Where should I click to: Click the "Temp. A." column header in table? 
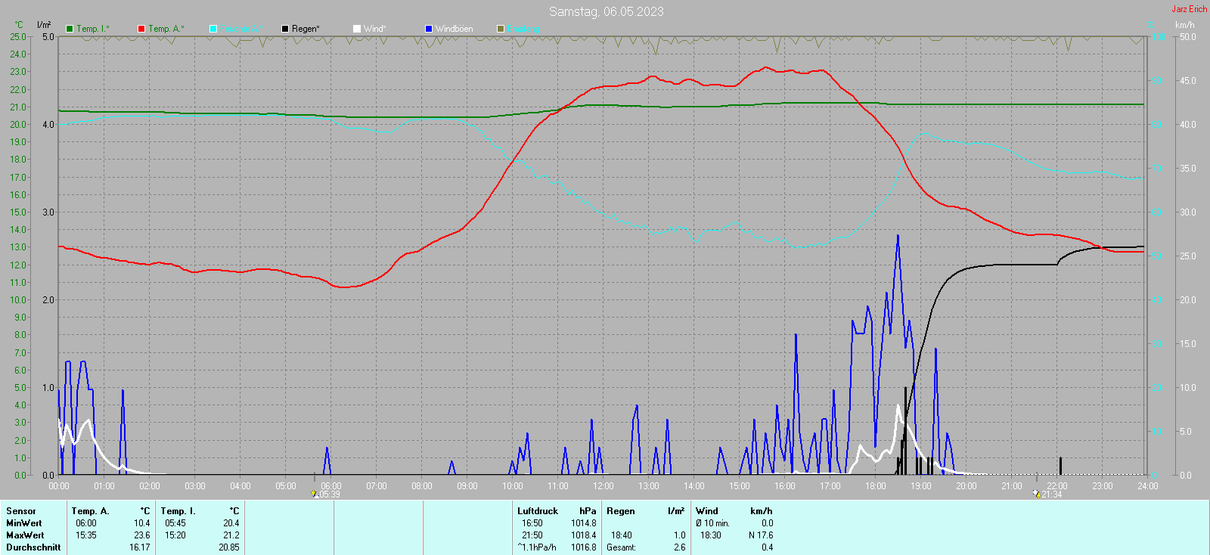tap(91, 511)
